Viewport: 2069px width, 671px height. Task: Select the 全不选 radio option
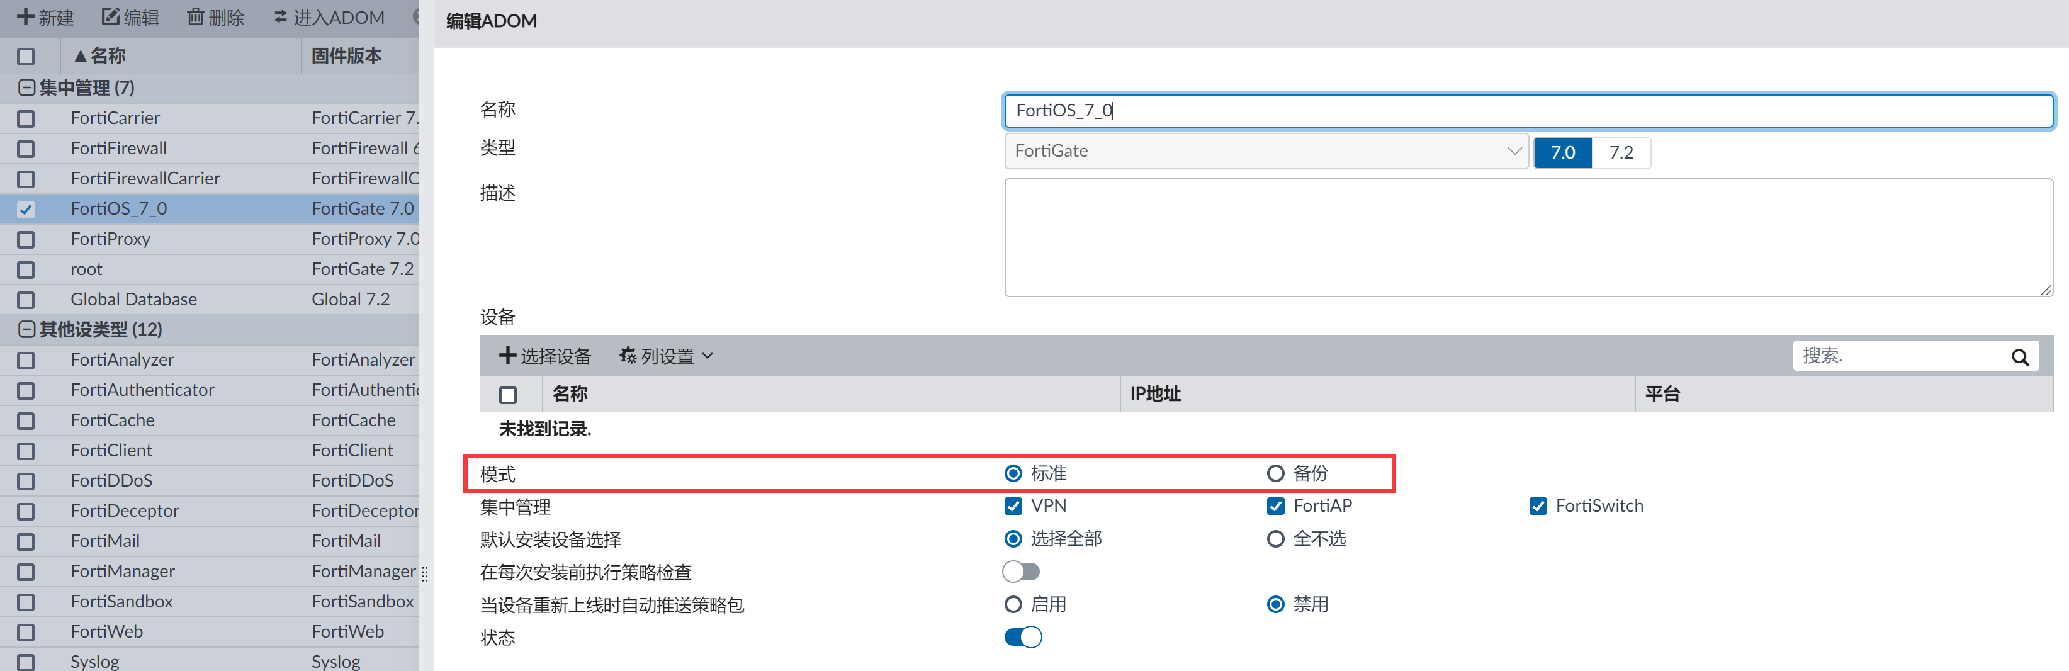[1275, 538]
